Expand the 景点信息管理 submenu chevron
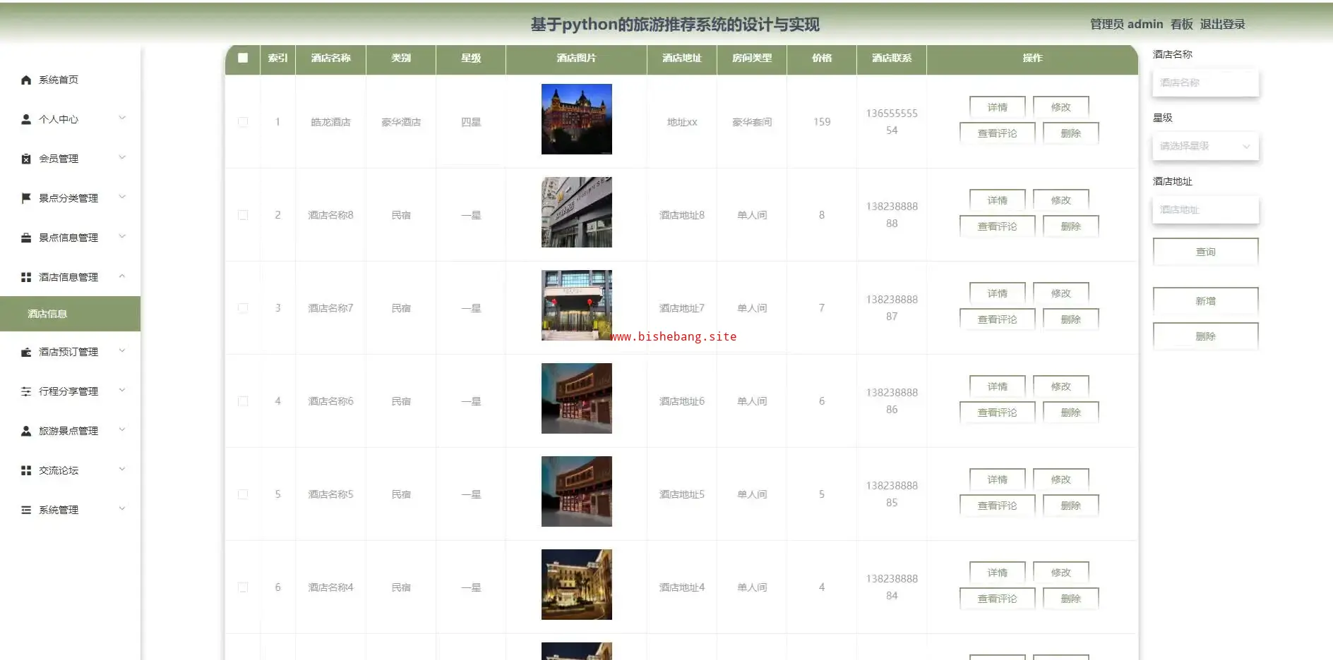 point(122,236)
